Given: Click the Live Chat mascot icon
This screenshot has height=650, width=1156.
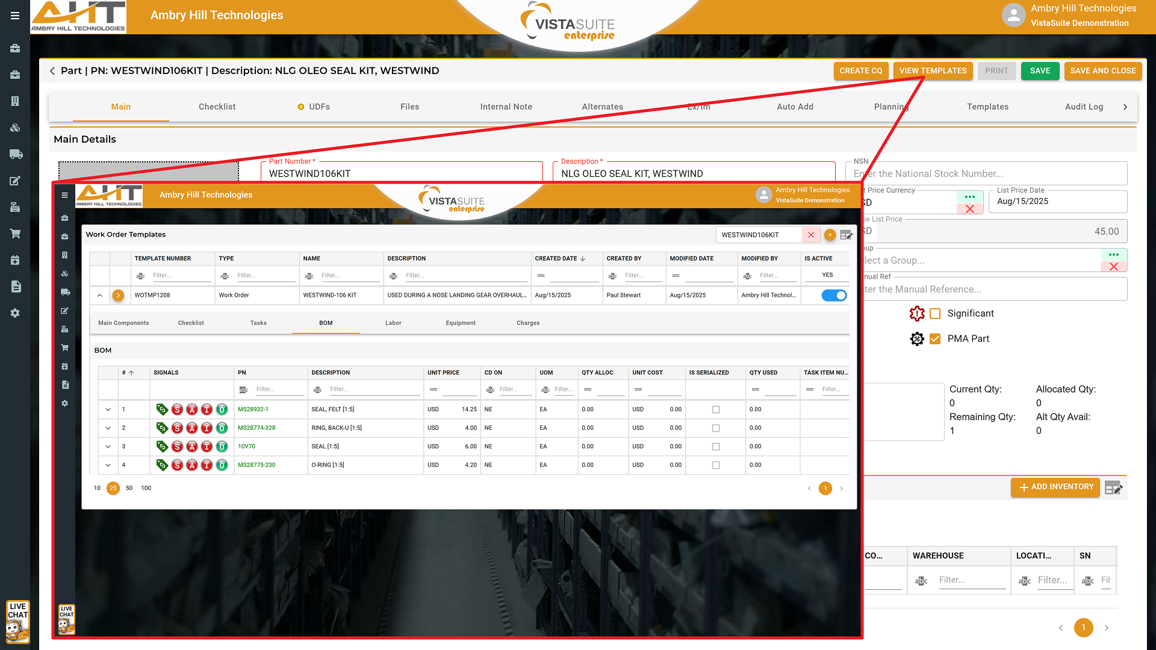Looking at the screenshot, I should click(17, 622).
